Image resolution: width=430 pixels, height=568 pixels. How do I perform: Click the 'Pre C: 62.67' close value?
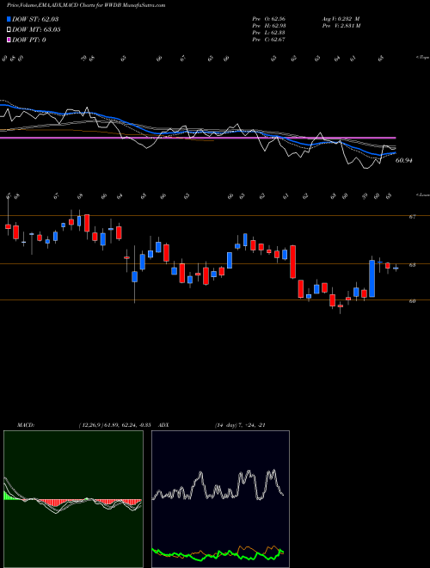pyautogui.click(x=269, y=40)
